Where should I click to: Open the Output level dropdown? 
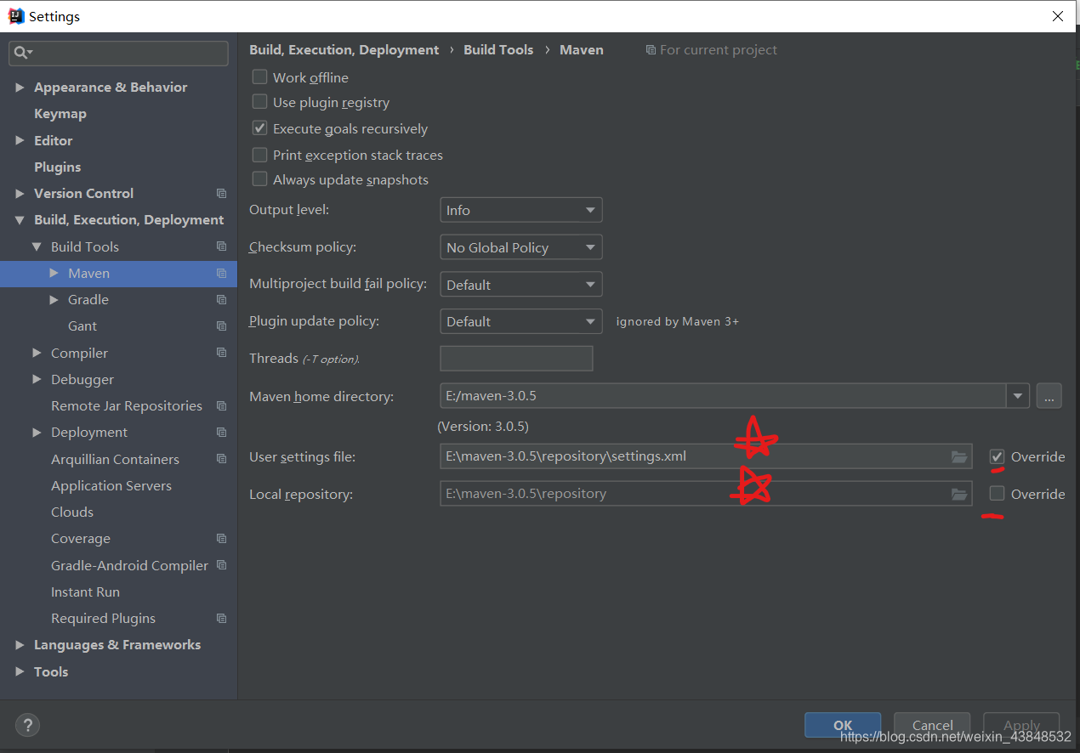[520, 210]
